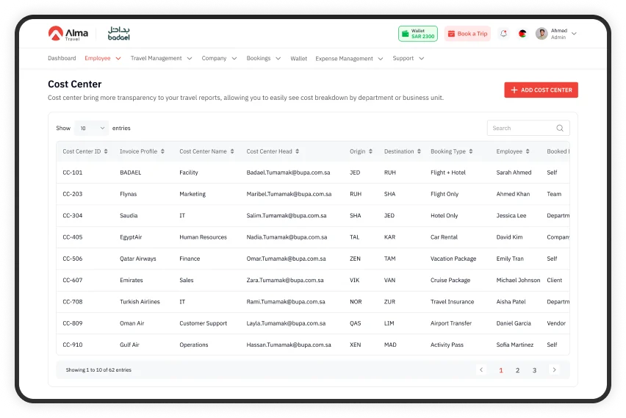This screenshot has width=626, height=418.
Task: Go to previous page arrow
Action: (481, 370)
